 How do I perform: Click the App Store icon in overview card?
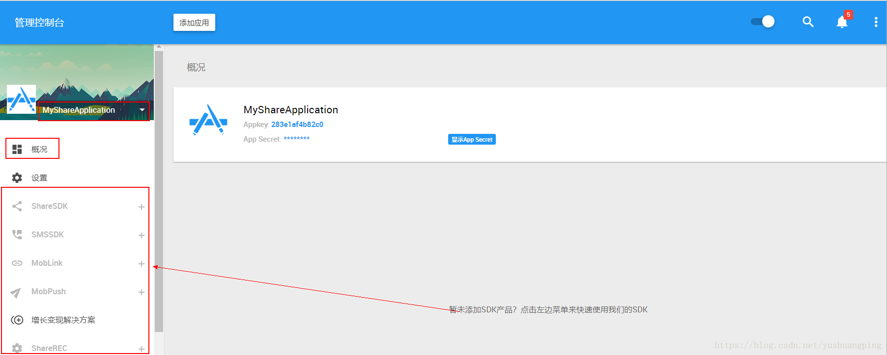[208, 120]
